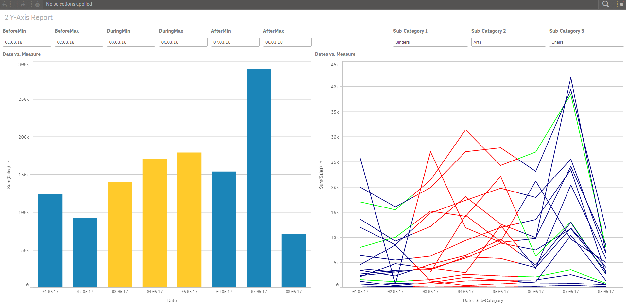Focus the DuringMin input showing 03.03.18
628x307 pixels.
tap(131, 42)
